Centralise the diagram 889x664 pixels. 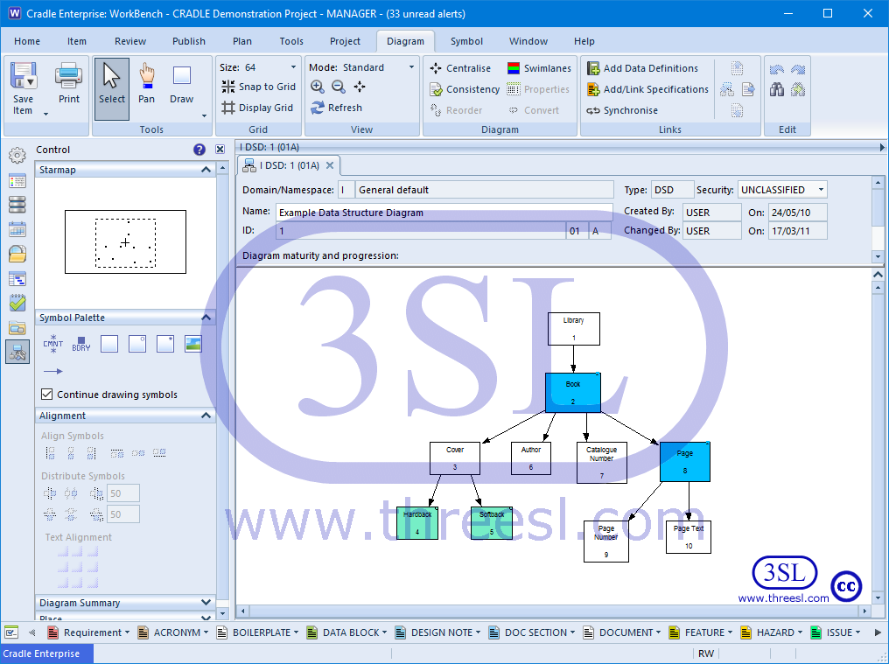point(460,68)
